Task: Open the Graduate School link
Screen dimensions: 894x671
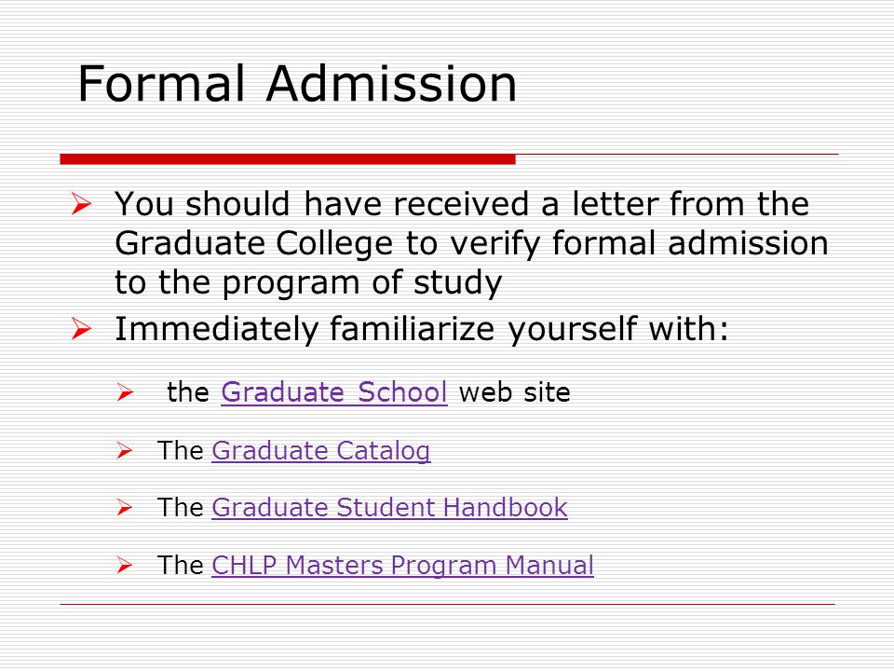Action: [x=334, y=392]
